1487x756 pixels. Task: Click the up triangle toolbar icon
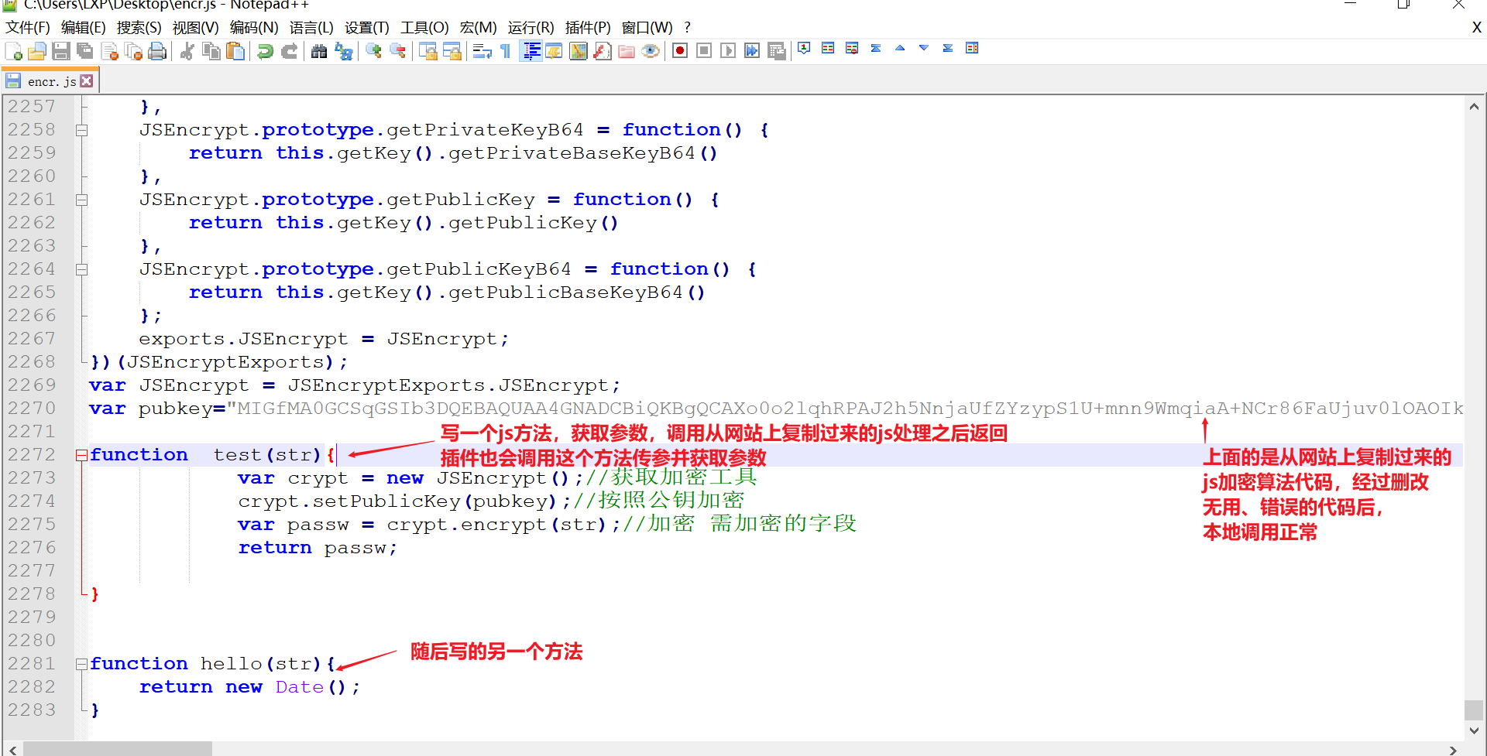click(x=900, y=48)
